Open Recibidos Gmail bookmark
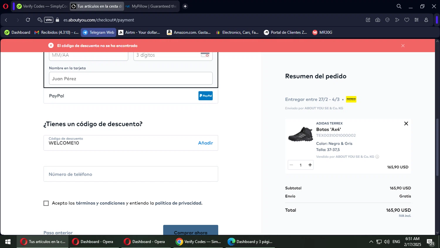This screenshot has height=248, width=440. (x=56, y=33)
